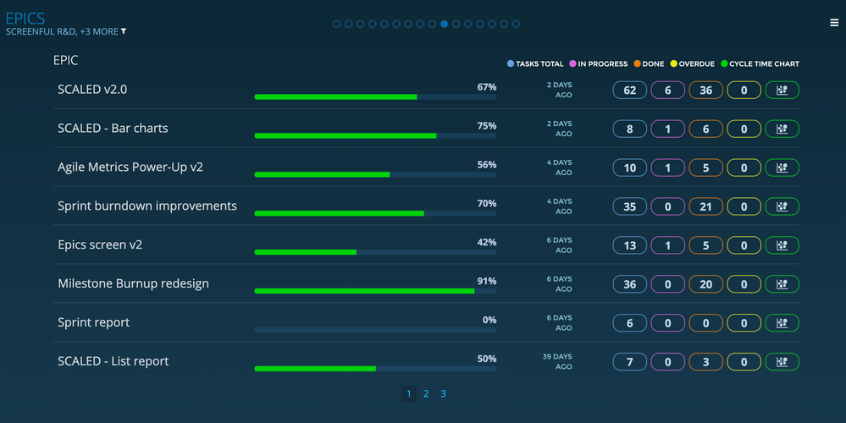
Task: Open the Sprint report epic
Action: [93, 322]
